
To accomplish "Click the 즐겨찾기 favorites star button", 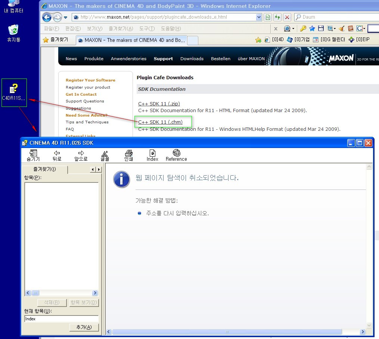I will (x=56, y=40).
